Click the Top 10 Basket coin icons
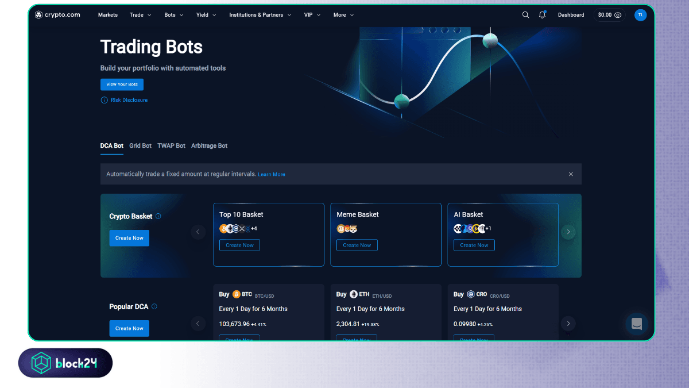 coord(234,228)
